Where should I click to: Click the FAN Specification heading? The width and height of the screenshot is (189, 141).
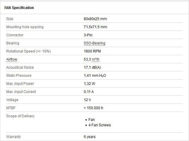tap(19, 8)
